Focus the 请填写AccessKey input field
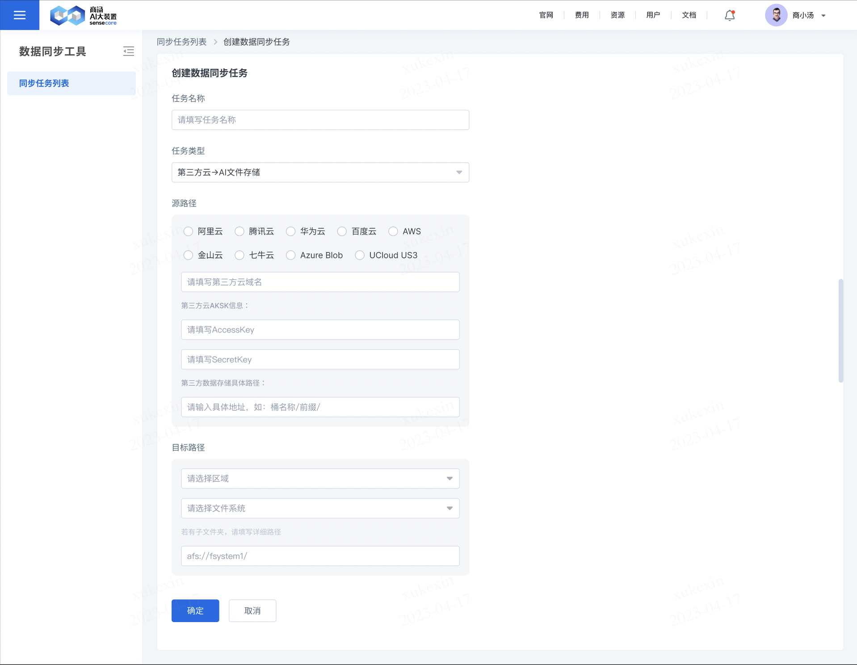The image size is (857, 665). (x=320, y=330)
